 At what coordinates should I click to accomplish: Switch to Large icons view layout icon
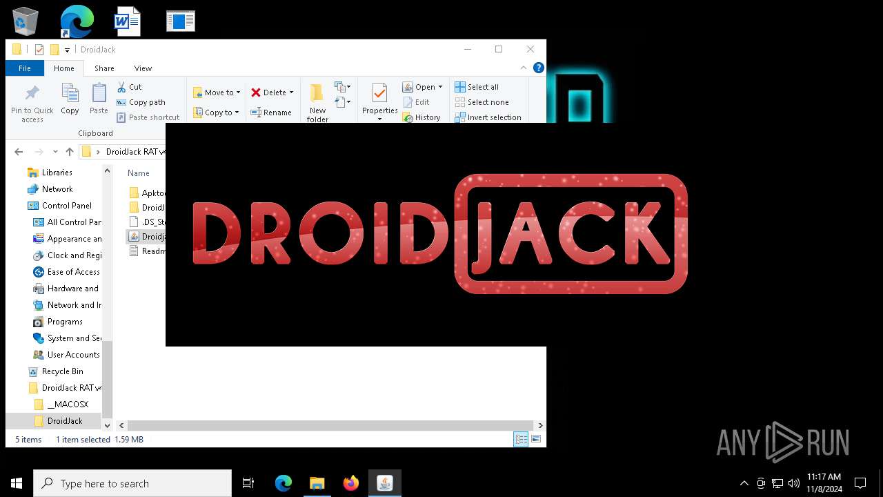(x=535, y=439)
